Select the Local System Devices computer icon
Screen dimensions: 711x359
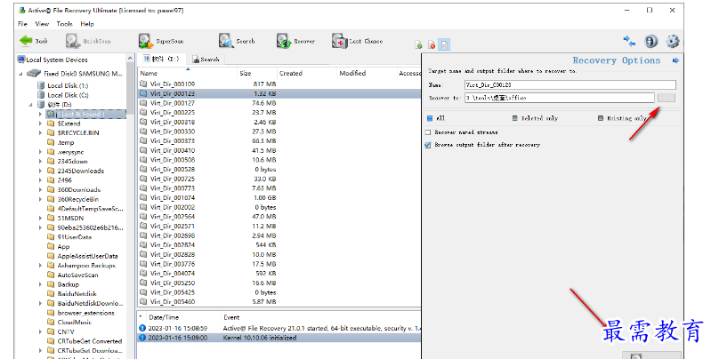(21, 60)
